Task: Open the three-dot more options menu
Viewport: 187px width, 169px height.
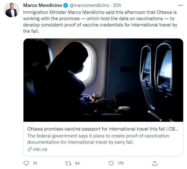Action: [180, 5]
